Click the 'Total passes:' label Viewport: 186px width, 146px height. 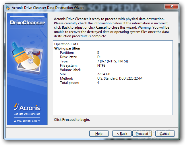[69, 83]
